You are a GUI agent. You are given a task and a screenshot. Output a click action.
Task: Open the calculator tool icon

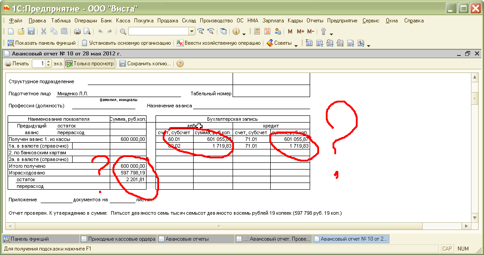(257, 31)
